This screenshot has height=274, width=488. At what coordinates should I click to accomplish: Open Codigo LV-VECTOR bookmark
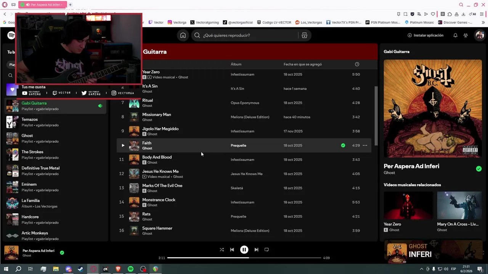coord(274,22)
